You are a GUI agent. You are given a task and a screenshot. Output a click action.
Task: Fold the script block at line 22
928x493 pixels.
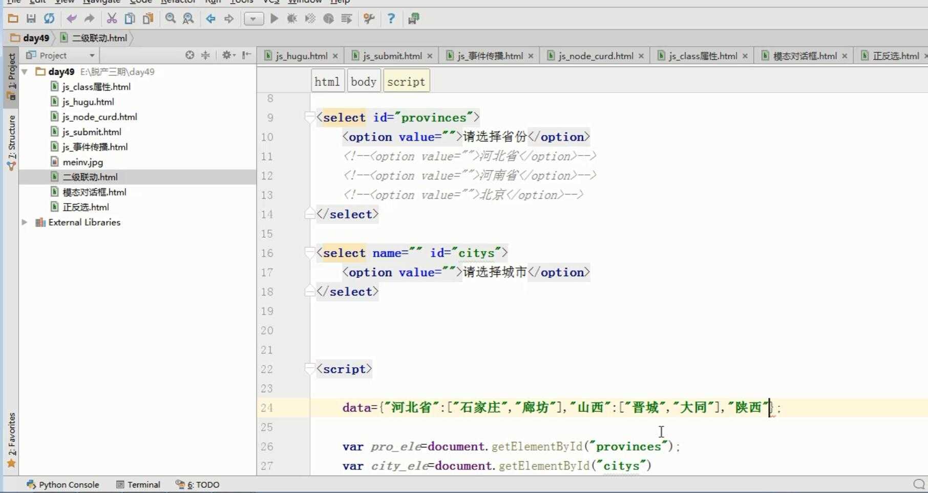tap(309, 369)
